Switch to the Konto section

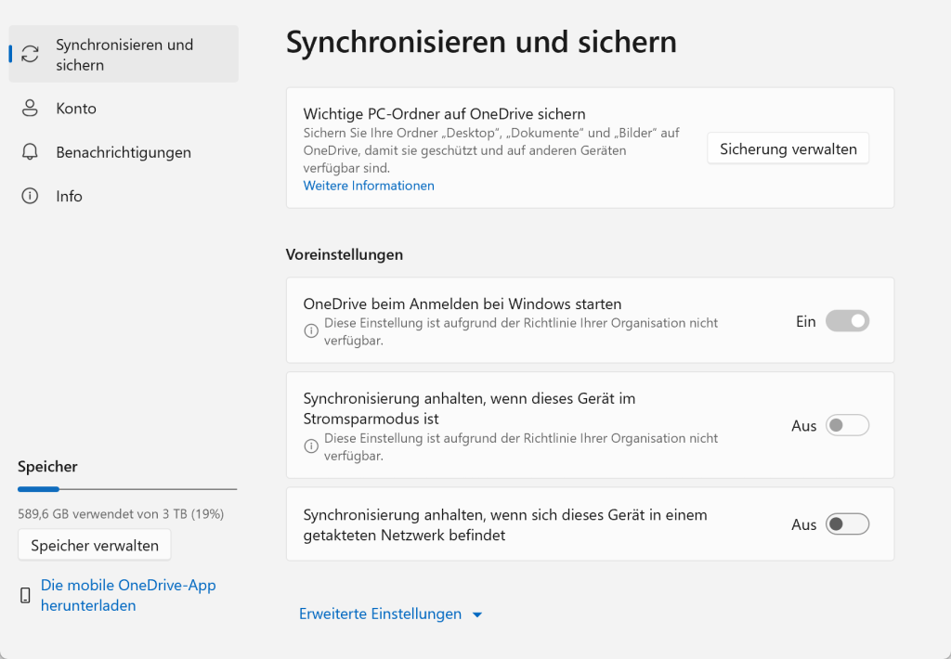76,108
